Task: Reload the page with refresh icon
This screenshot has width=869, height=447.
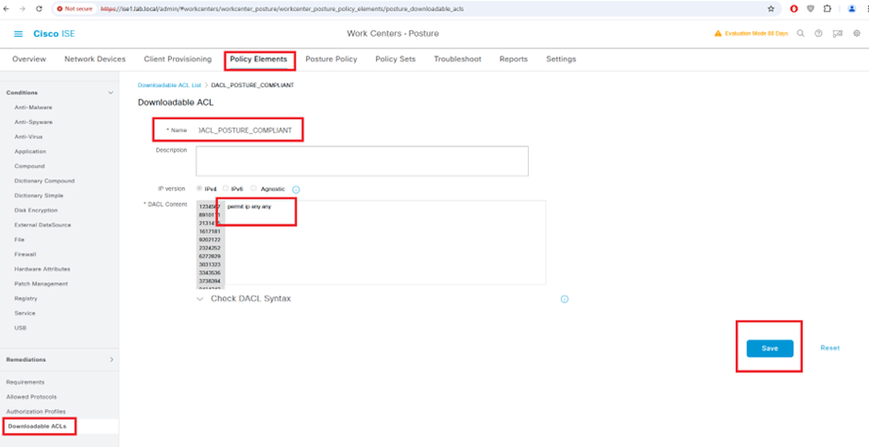Action: [x=38, y=9]
